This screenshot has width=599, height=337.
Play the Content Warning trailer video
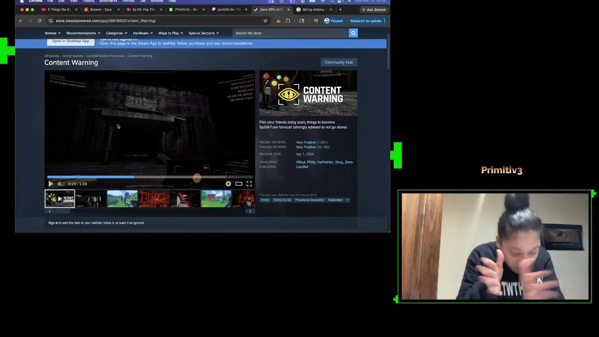tap(51, 184)
